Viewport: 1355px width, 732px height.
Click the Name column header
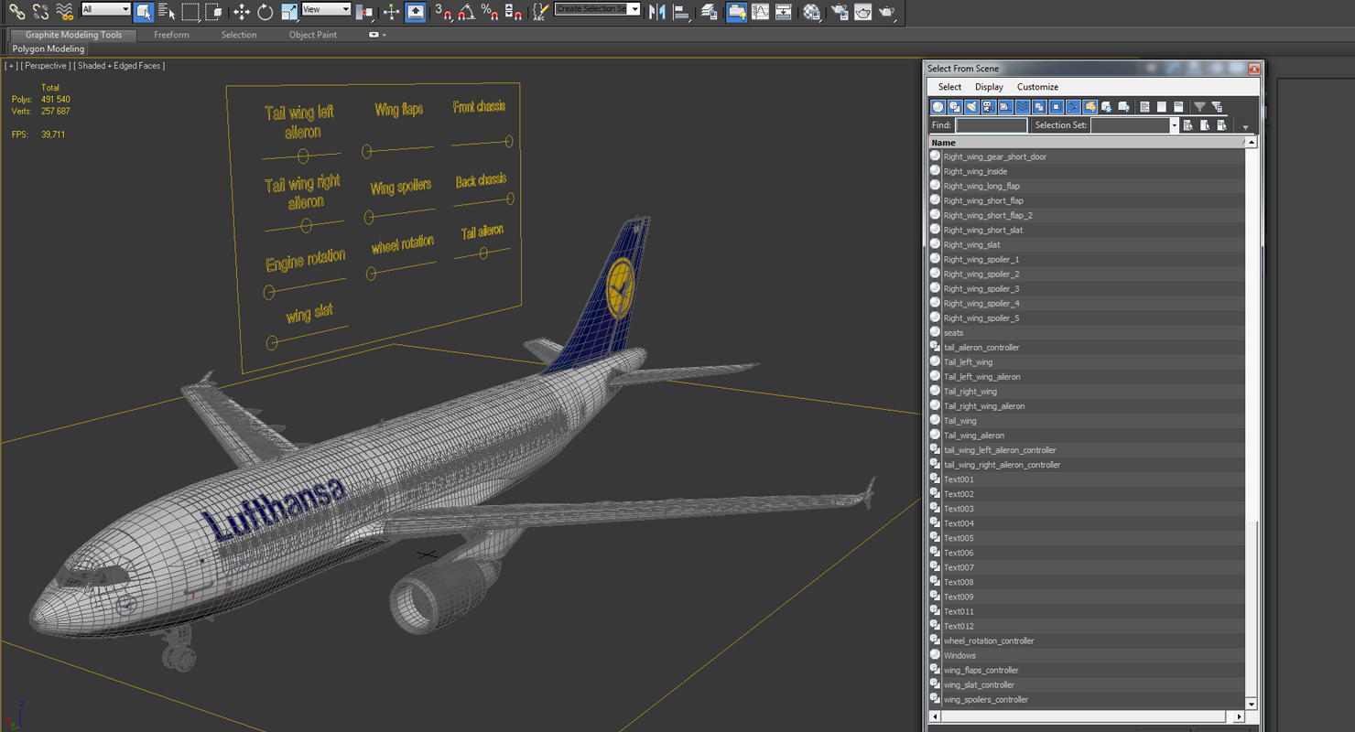[x=1087, y=143]
